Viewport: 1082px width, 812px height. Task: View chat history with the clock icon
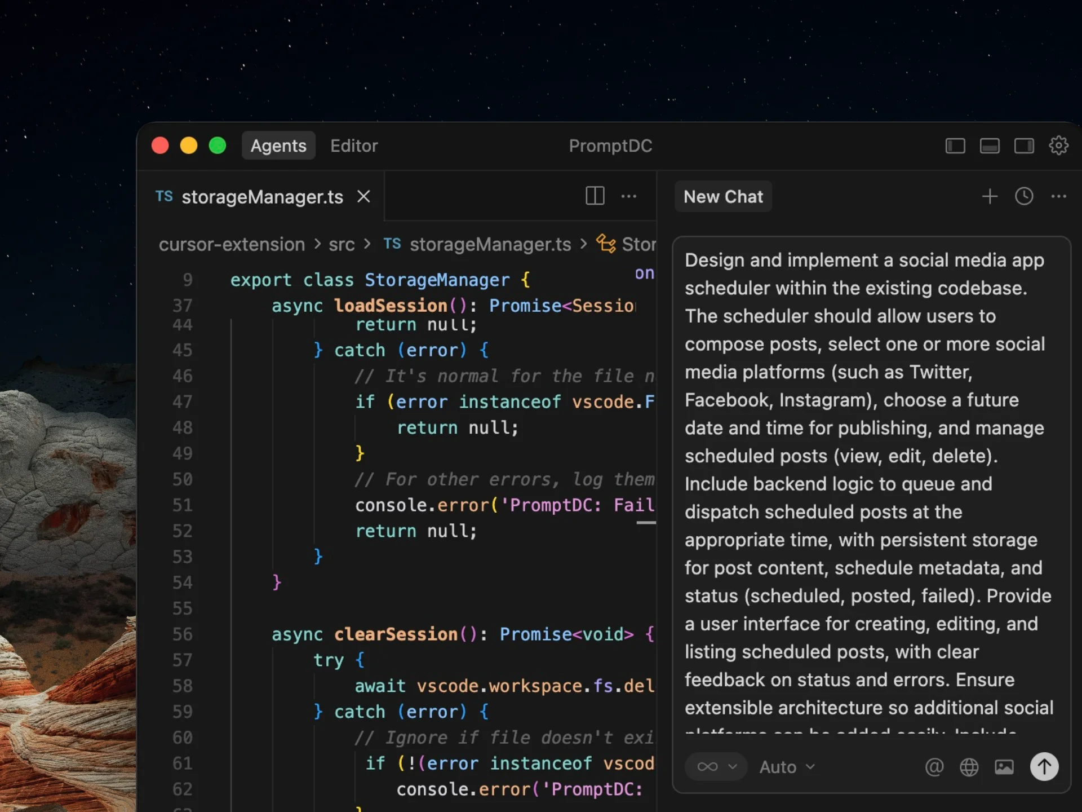1024,196
